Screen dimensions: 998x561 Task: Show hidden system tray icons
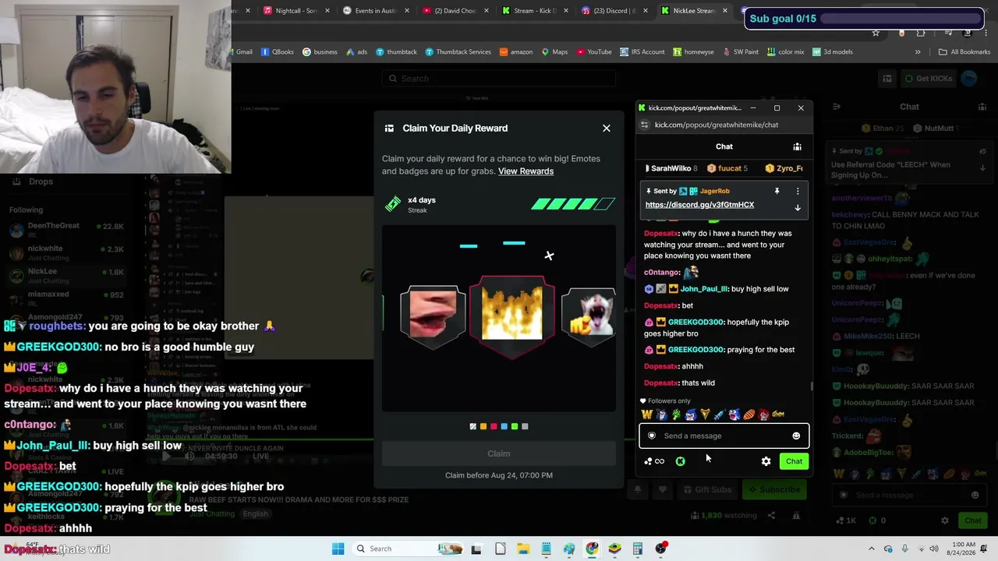coord(872,549)
